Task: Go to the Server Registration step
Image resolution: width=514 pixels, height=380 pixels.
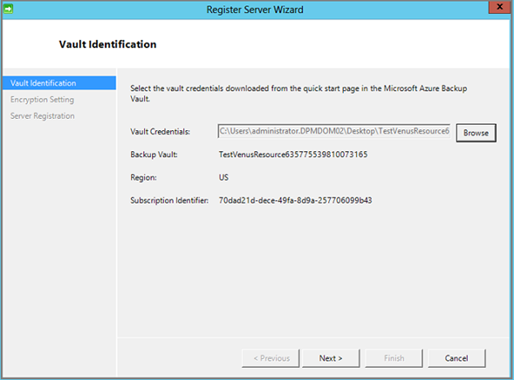Action: [42, 116]
